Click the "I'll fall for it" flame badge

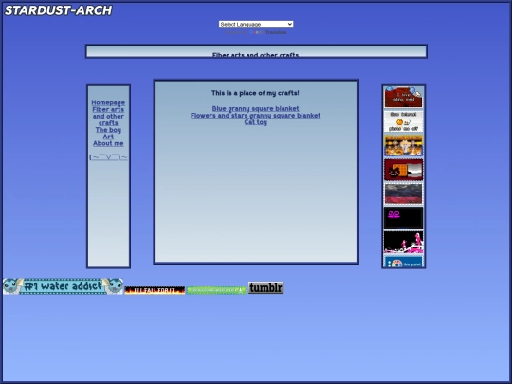(155, 290)
